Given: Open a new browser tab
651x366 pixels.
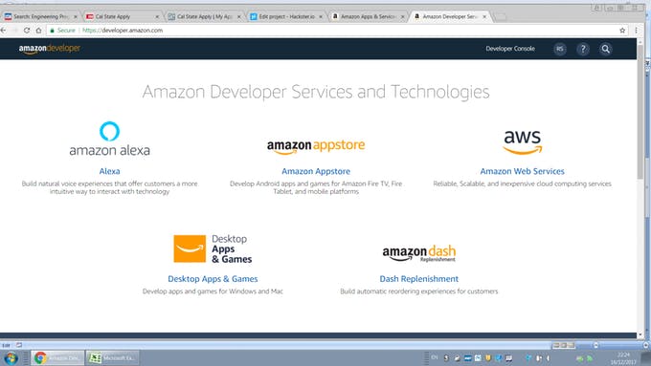Looking at the screenshot, I should (x=501, y=17).
